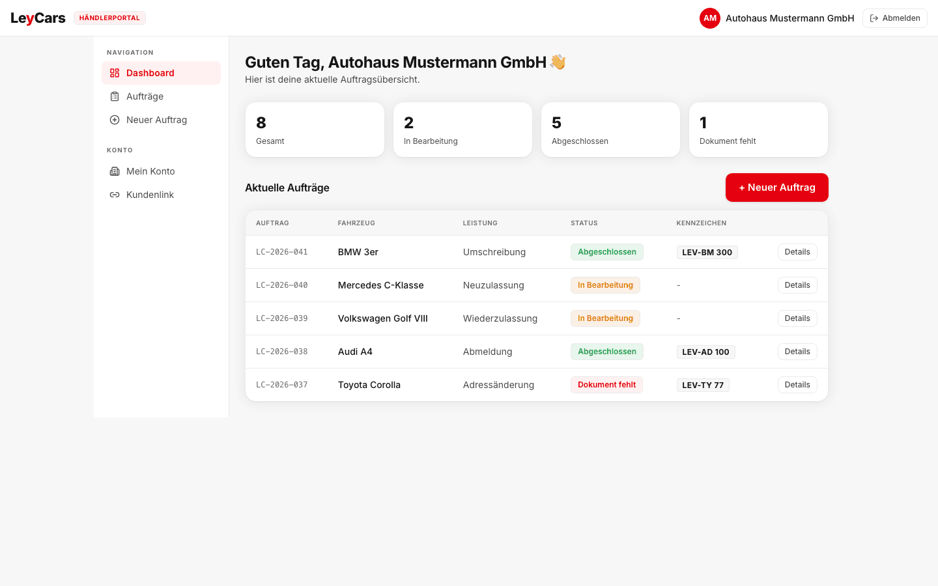Open Details for BMW 3er order
Image resolution: width=938 pixels, height=586 pixels.
(797, 252)
